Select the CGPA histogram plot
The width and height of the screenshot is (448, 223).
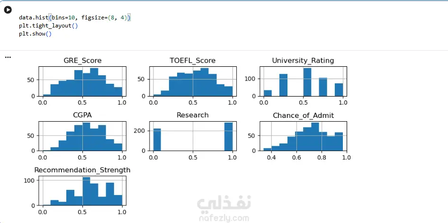coord(82,136)
